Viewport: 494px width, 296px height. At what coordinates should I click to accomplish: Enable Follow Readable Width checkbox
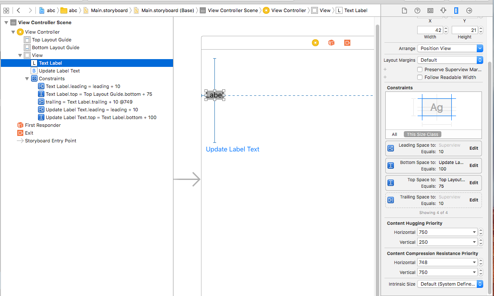420,77
